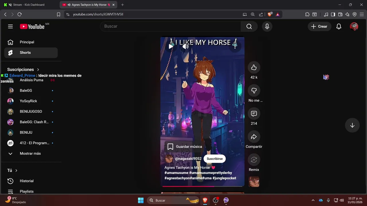Viewport: 367px width, 206px height.
Task: Click the Suscribirse button
Action: 214,159
